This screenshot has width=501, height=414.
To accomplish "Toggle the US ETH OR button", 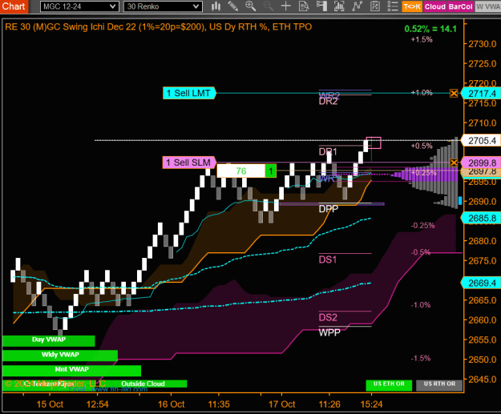I will click(389, 385).
